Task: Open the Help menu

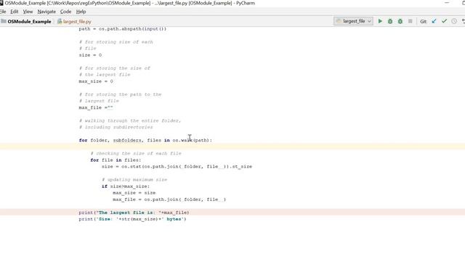Action: click(x=81, y=12)
